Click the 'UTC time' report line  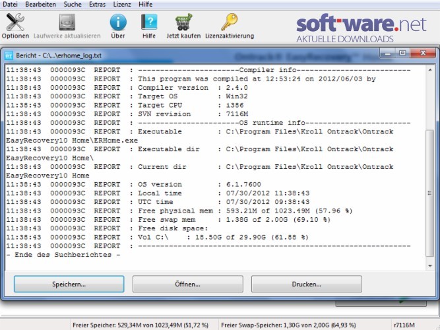[158, 202]
